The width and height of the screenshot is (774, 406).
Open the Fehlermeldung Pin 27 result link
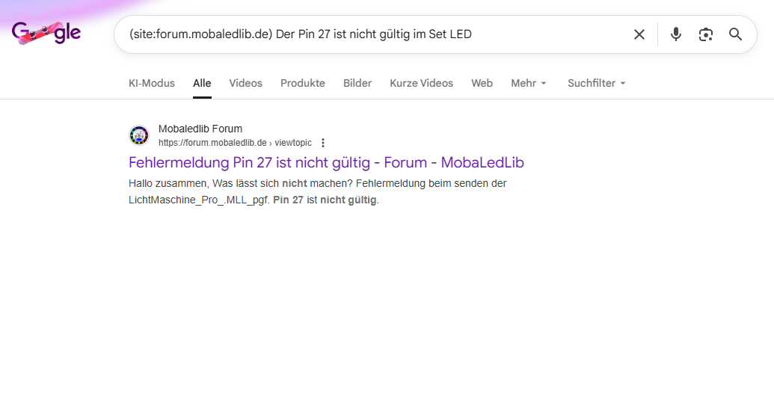coord(326,162)
